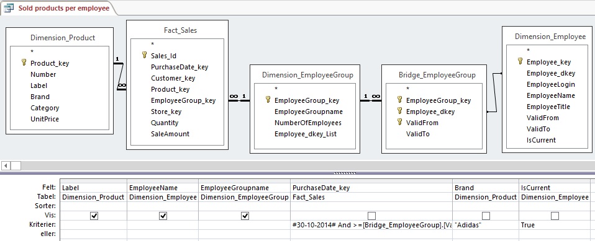Viewport: 595px width, 241px height.
Task: Select PurchaseDate_key in Fact_Sales table
Action: pyautogui.click(x=179, y=67)
